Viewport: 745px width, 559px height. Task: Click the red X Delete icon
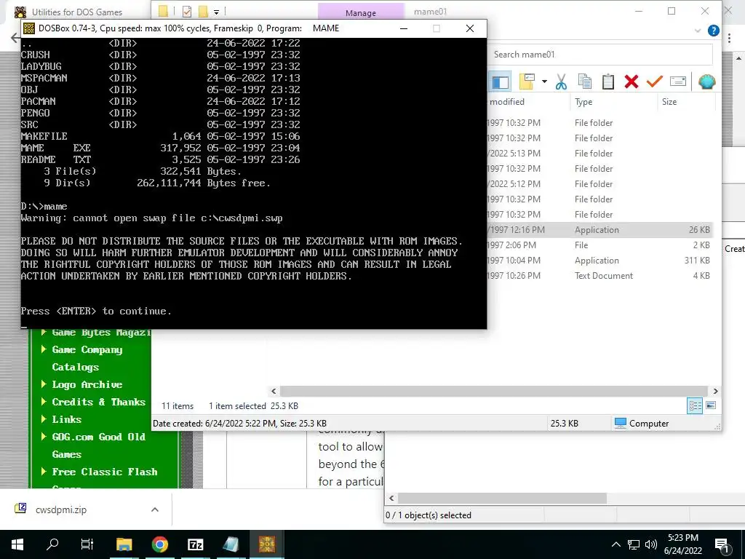(x=632, y=82)
